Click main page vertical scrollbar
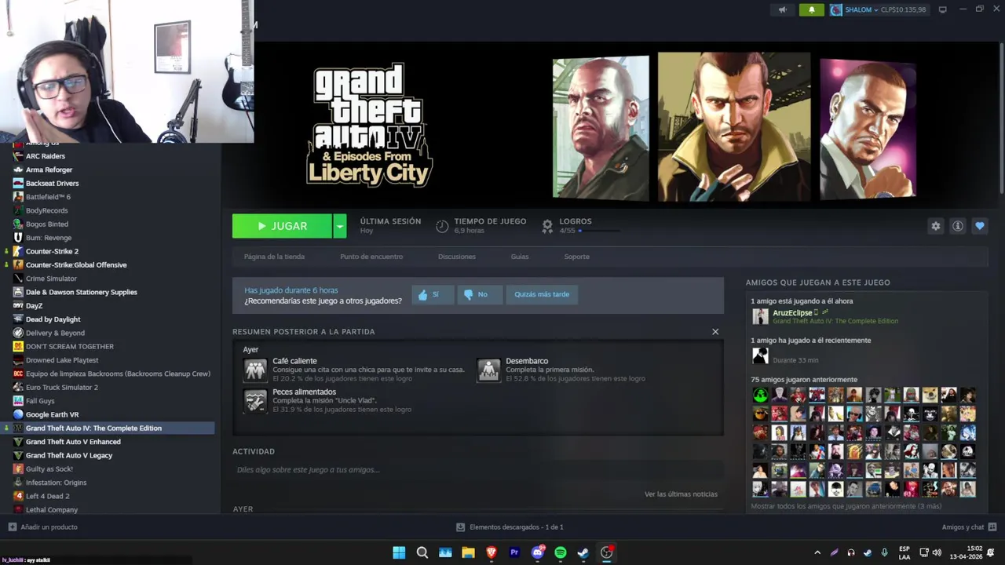The height and width of the screenshot is (565, 1005). point(1001,118)
